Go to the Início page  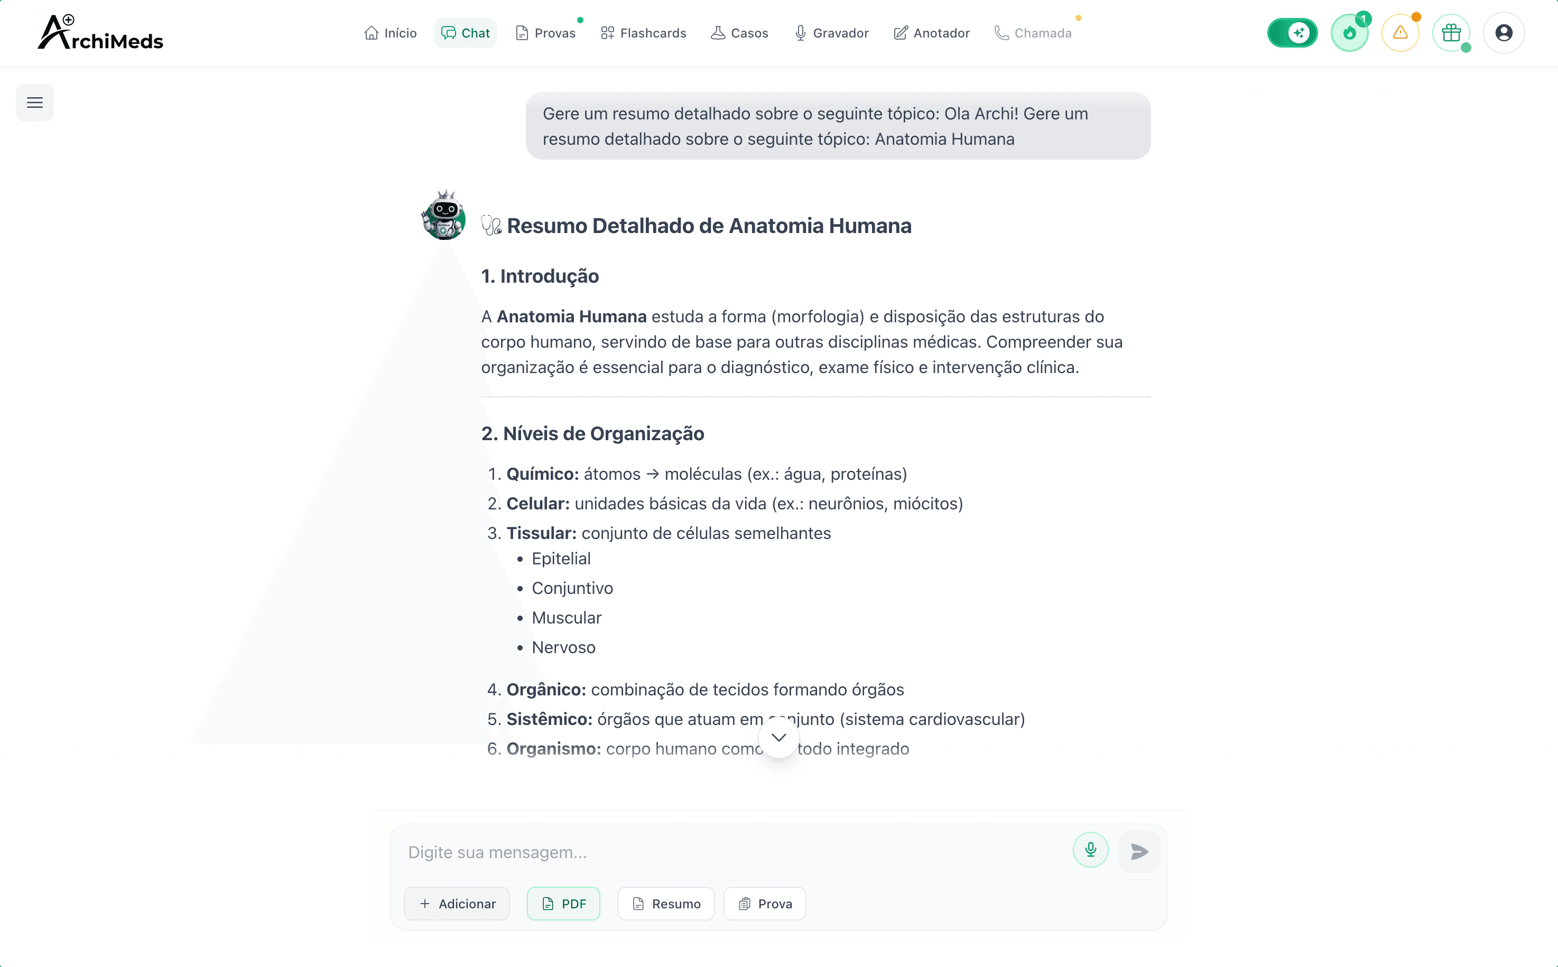tap(389, 33)
